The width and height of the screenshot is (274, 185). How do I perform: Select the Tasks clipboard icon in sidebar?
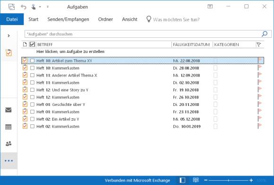tap(9, 53)
